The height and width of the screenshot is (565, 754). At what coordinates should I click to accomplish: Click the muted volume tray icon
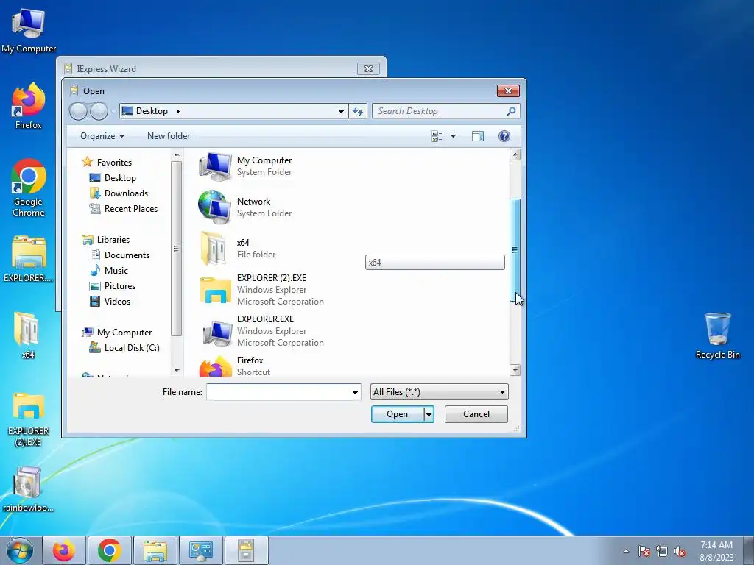[680, 552]
